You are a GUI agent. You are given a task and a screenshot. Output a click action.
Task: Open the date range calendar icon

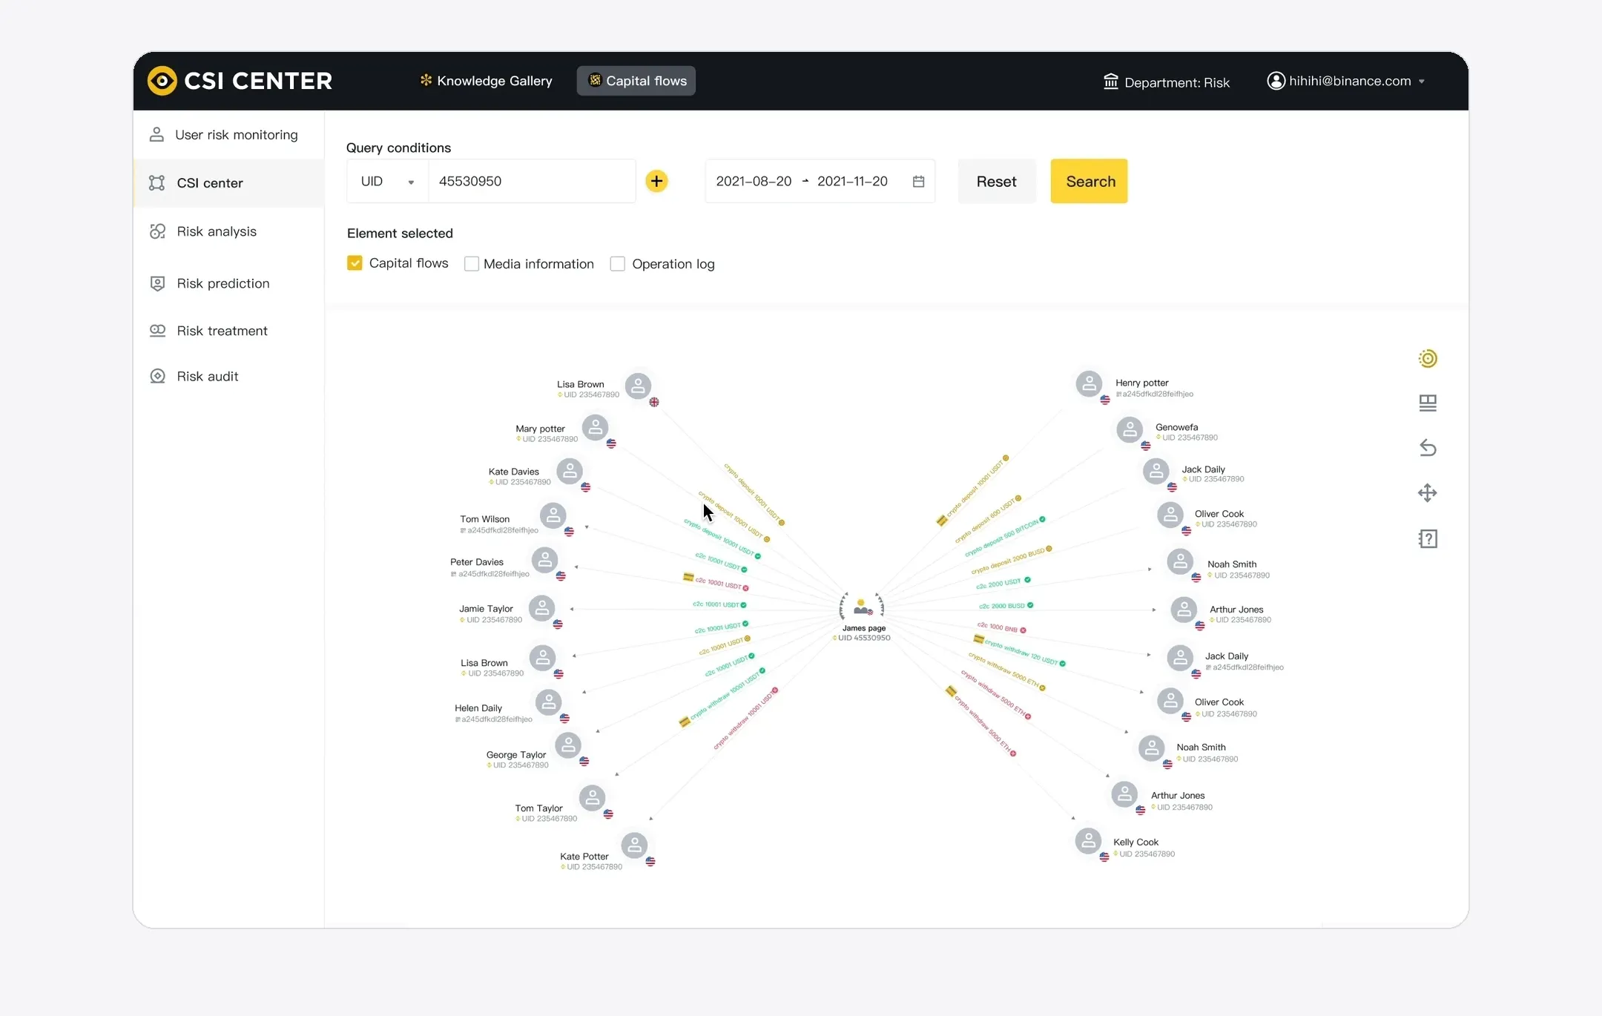pyautogui.click(x=918, y=181)
